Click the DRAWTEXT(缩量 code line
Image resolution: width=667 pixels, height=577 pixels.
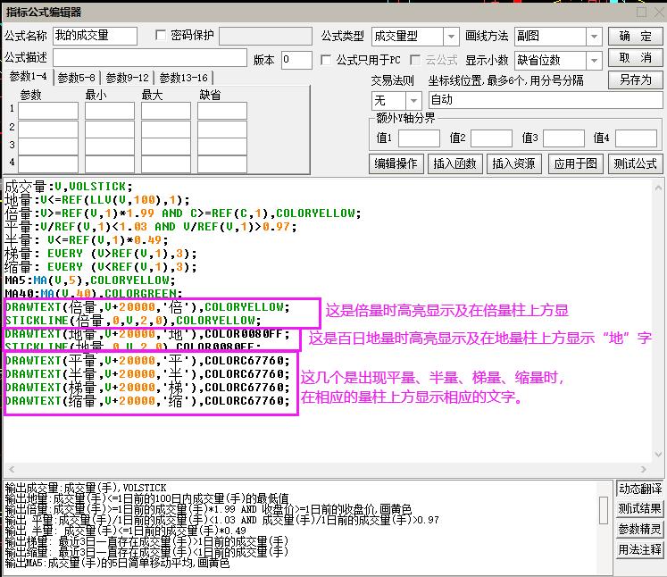[x=147, y=400]
